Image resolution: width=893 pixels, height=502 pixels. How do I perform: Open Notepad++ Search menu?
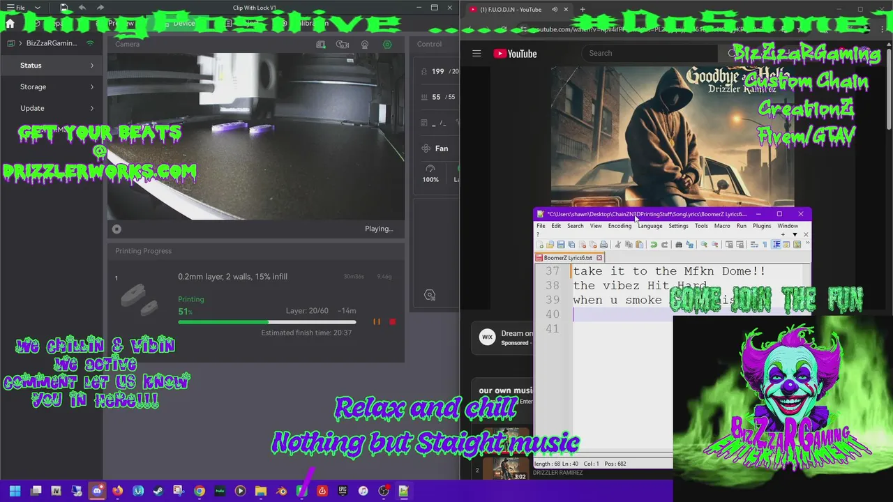(575, 226)
